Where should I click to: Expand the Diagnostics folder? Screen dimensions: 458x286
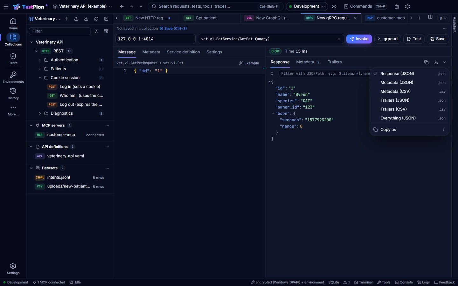click(40, 113)
